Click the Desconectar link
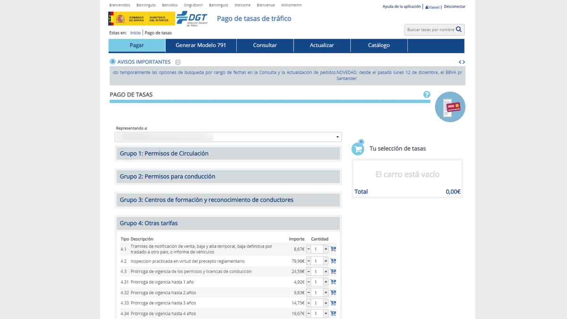 click(454, 6)
